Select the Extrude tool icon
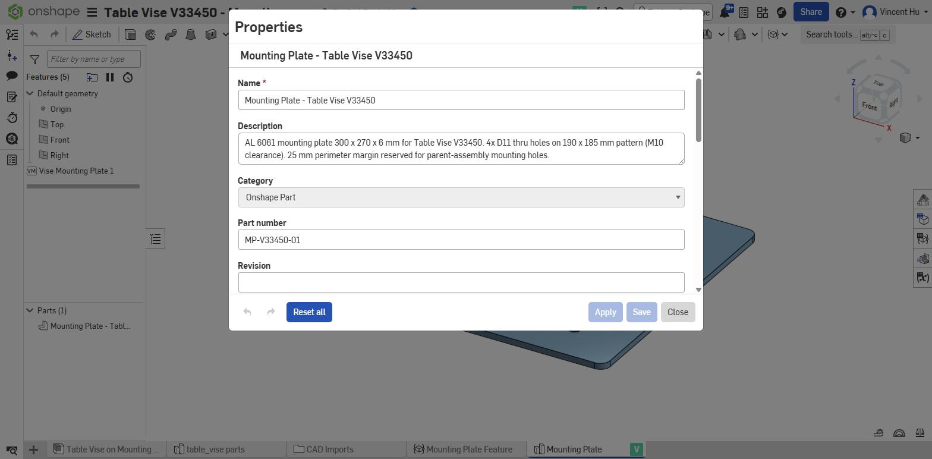This screenshot has width=932, height=459. (131, 34)
